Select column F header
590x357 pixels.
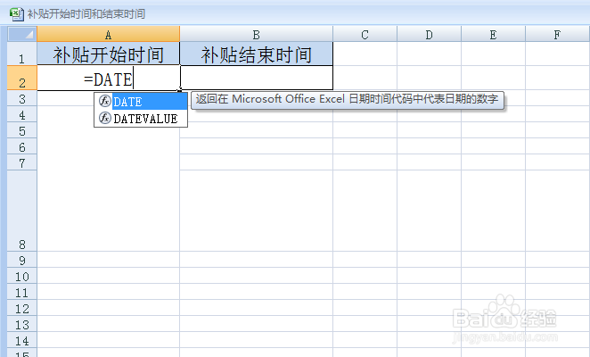558,34
